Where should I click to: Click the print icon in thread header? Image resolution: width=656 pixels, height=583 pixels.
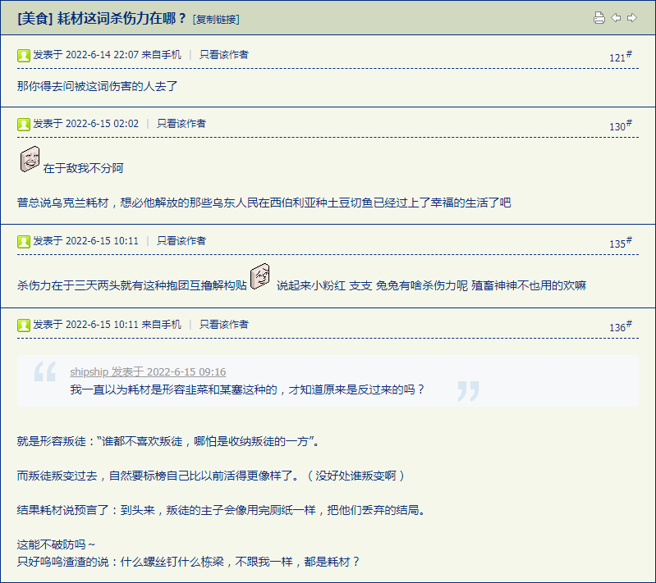point(599,17)
